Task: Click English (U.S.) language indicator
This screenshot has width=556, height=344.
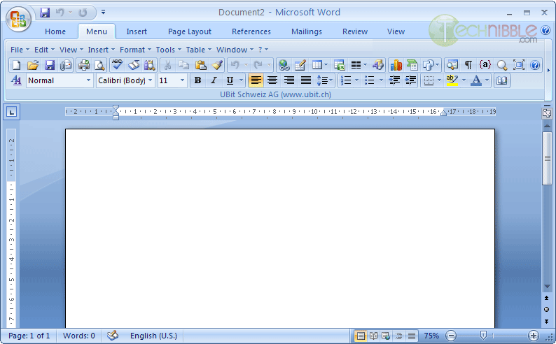Action: click(x=153, y=336)
